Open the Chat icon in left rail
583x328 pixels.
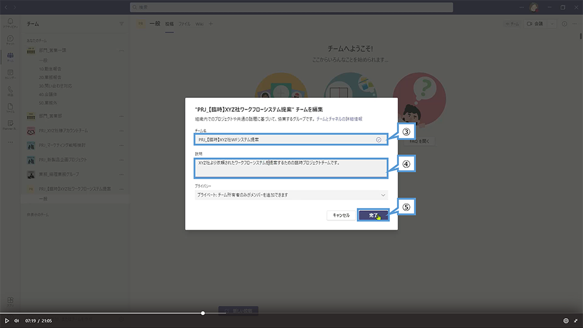tap(10, 40)
